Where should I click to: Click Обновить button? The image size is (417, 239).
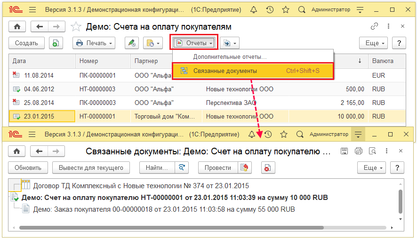(28, 168)
